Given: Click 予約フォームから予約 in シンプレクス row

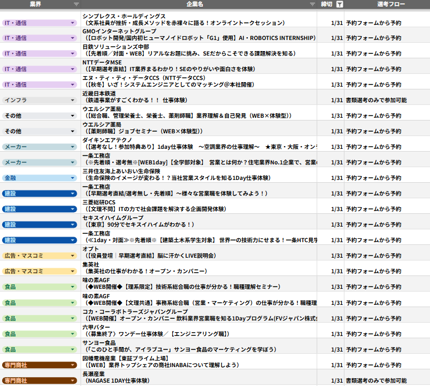Looking at the screenshot, I should 373,23.
